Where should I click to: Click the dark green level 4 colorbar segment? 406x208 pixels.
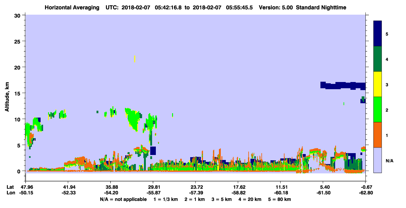(378, 59)
